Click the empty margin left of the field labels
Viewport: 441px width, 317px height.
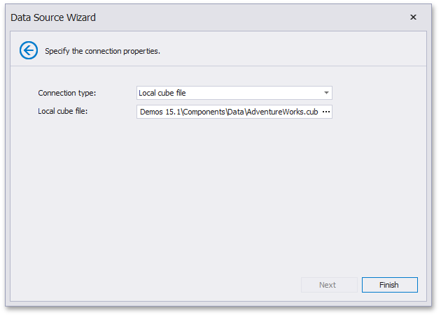[x=22, y=102]
